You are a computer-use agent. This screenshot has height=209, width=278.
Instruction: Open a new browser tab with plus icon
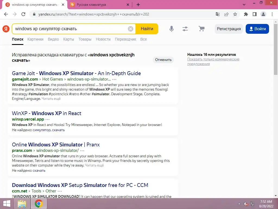pos(138,5)
